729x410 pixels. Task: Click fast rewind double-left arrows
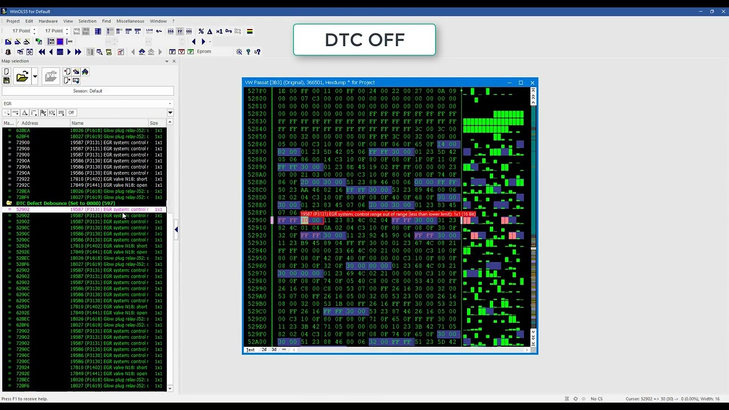click(x=42, y=52)
